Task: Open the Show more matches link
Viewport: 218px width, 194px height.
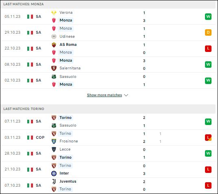Action: pos(105,95)
